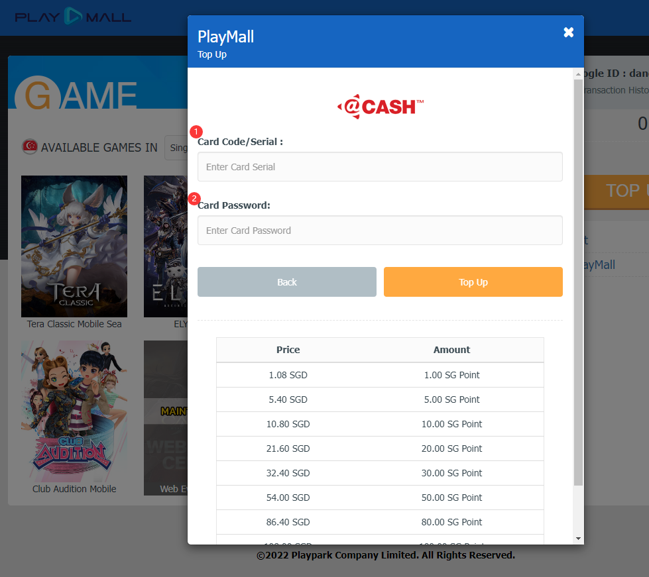The image size is (649, 577).
Task: Click the PlayMall link in the right panel
Action: point(599,265)
